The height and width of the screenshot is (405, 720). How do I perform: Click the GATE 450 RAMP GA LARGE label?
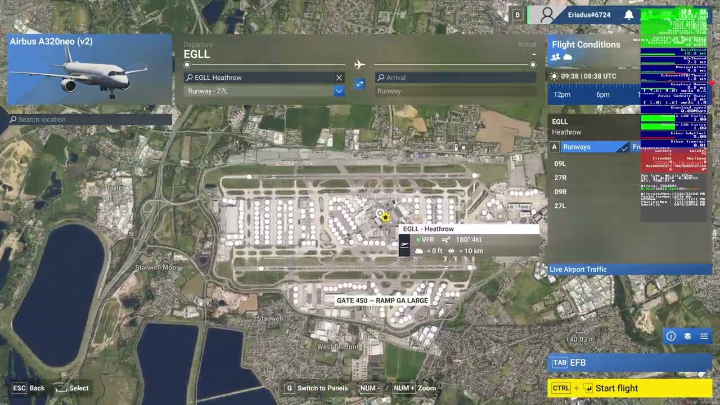click(x=382, y=301)
